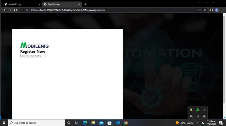Collapse the hidden tray icons chevron
The height and width of the screenshot is (126, 226).
point(198,123)
